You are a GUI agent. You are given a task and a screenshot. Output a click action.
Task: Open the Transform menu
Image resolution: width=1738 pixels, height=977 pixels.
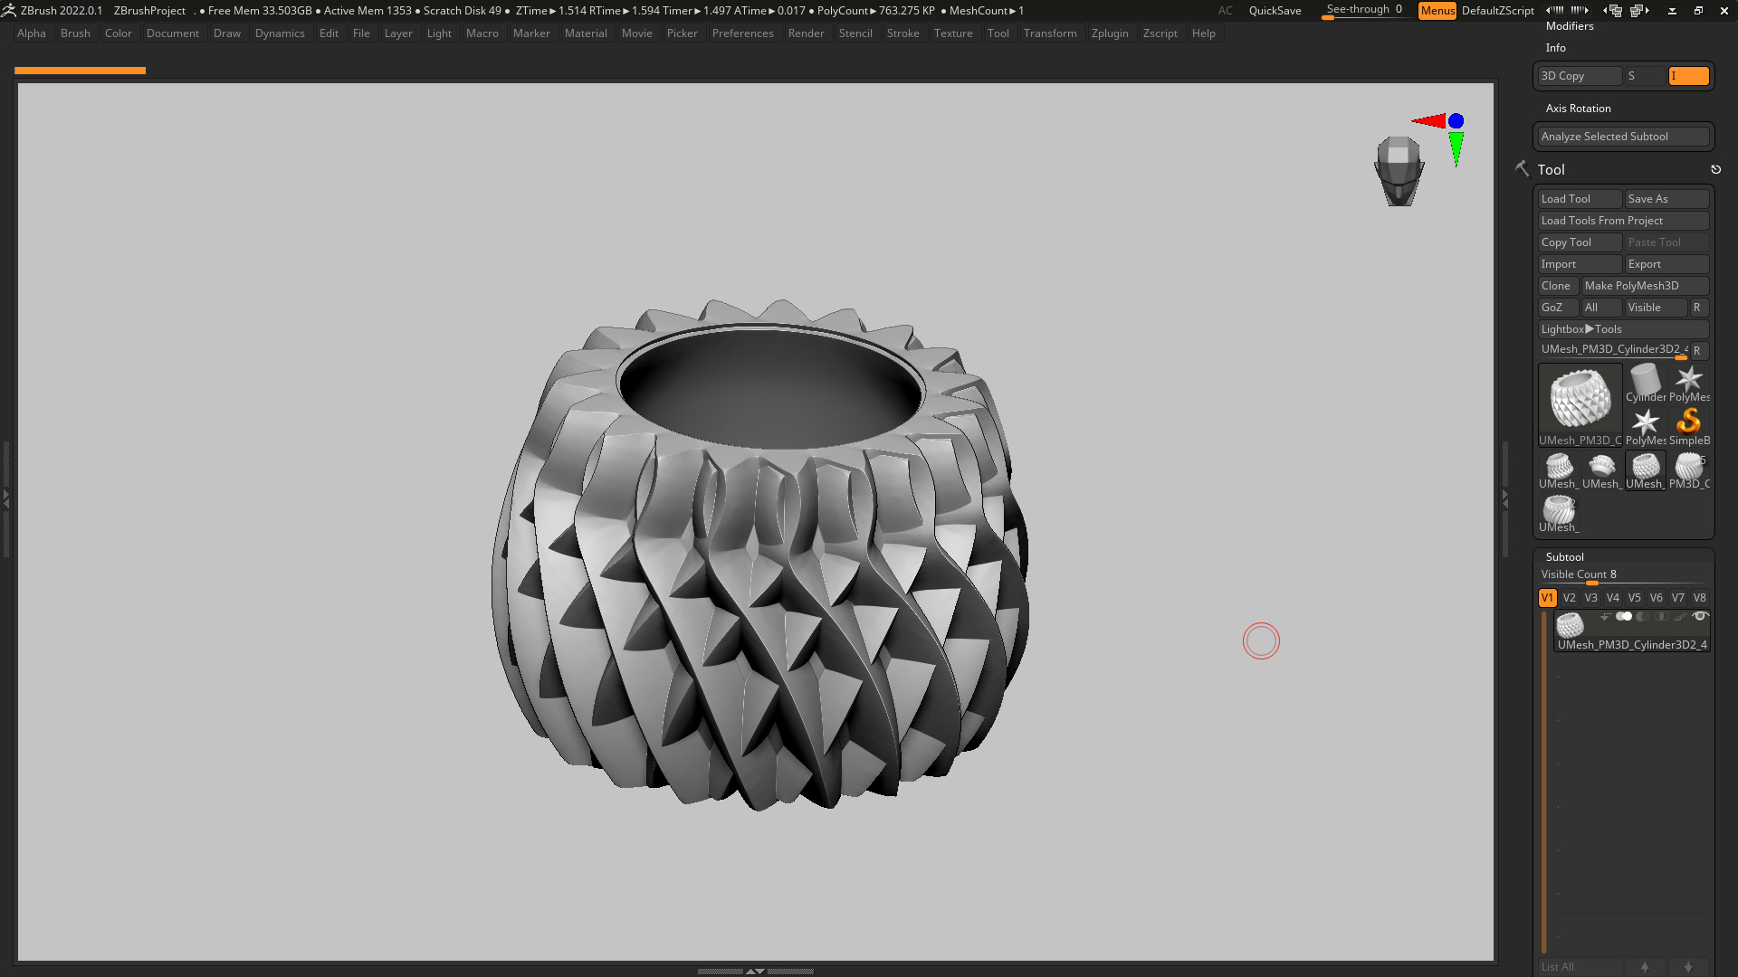[x=1050, y=33]
